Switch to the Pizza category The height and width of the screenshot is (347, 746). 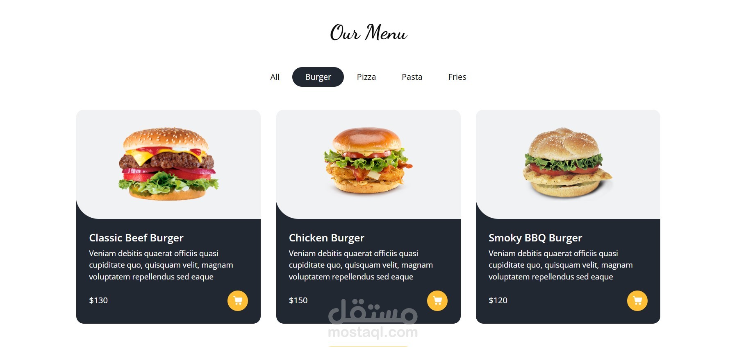click(366, 77)
